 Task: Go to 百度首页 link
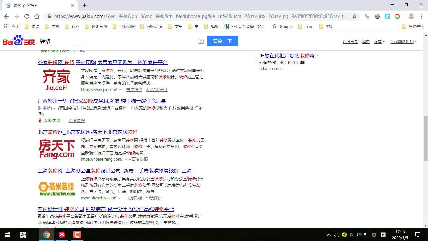pyautogui.click(x=350, y=41)
